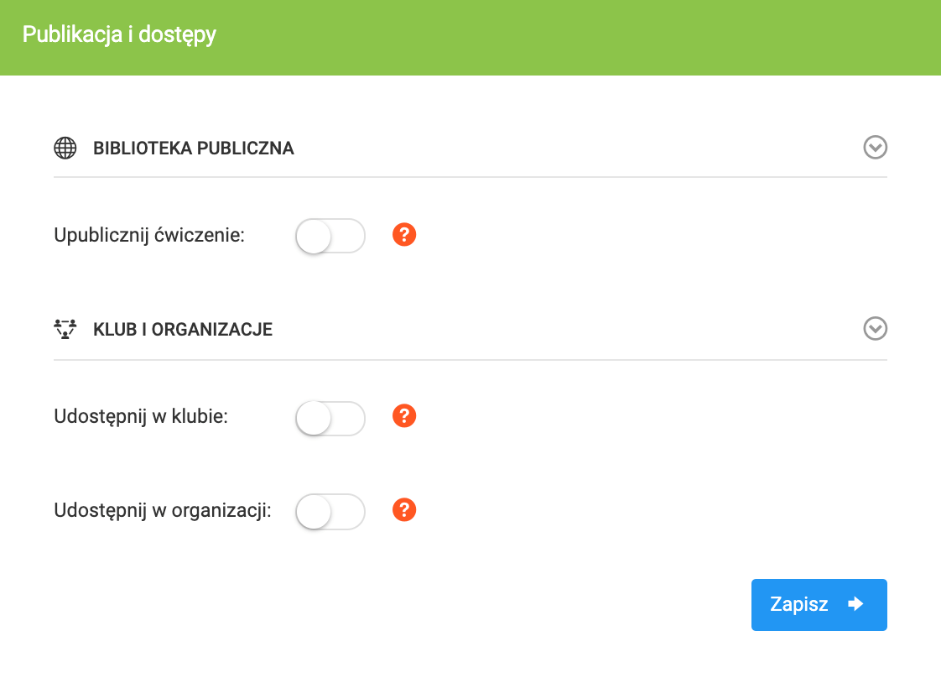The width and height of the screenshot is (941, 683).
Task: Collapse the Klub i Organizacje section with its chevron
Action: coord(875,328)
